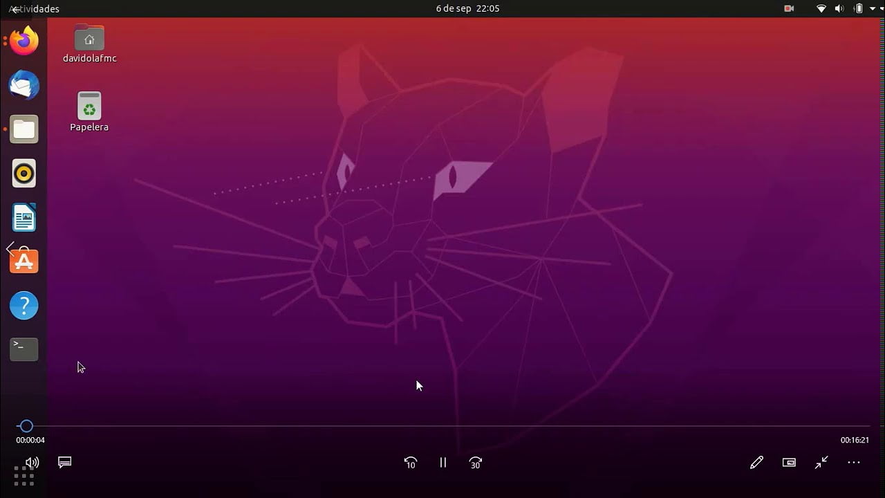Viewport: 885px width, 498px height.
Task: Click the elapsed time 00:00:04
Action: tap(30, 440)
